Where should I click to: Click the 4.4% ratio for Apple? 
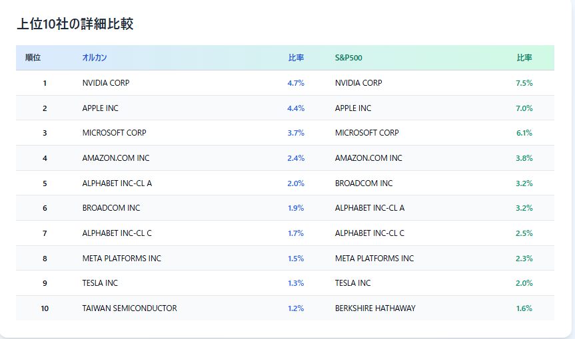(x=296, y=108)
